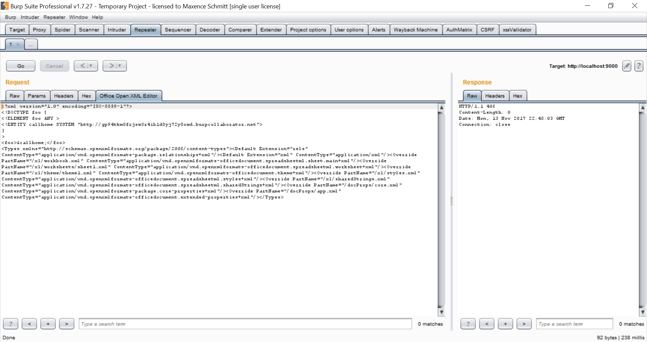
Task: Jump to previous match in response search
Action: (487, 324)
